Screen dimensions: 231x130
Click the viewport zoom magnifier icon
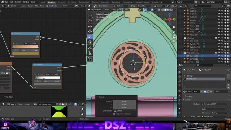pyautogui.click(x=174, y=27)
